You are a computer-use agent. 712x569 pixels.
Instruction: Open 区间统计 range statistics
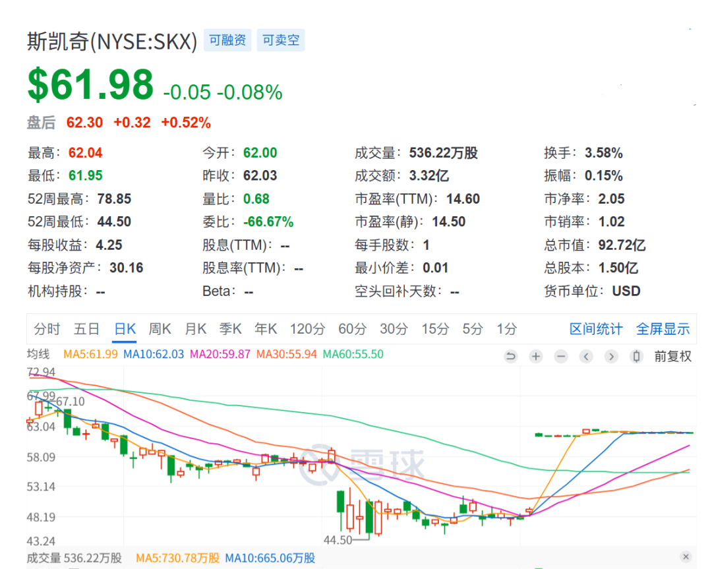[x=596, y=329]
